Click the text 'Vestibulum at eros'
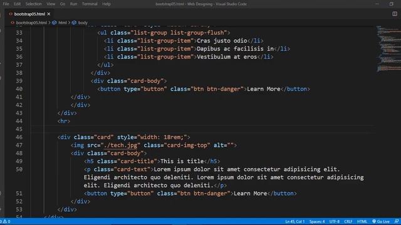The width and height of the screenshot is (401, 225). [227, 57]
